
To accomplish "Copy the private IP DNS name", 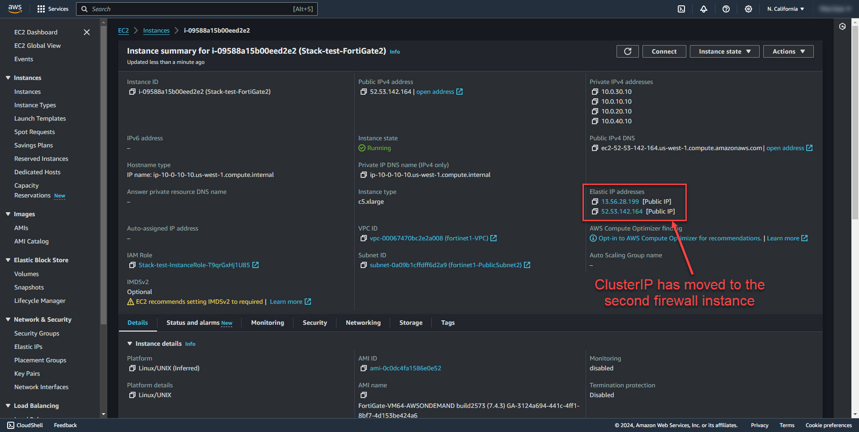I will pyautogui.click(x=364, y=175).
